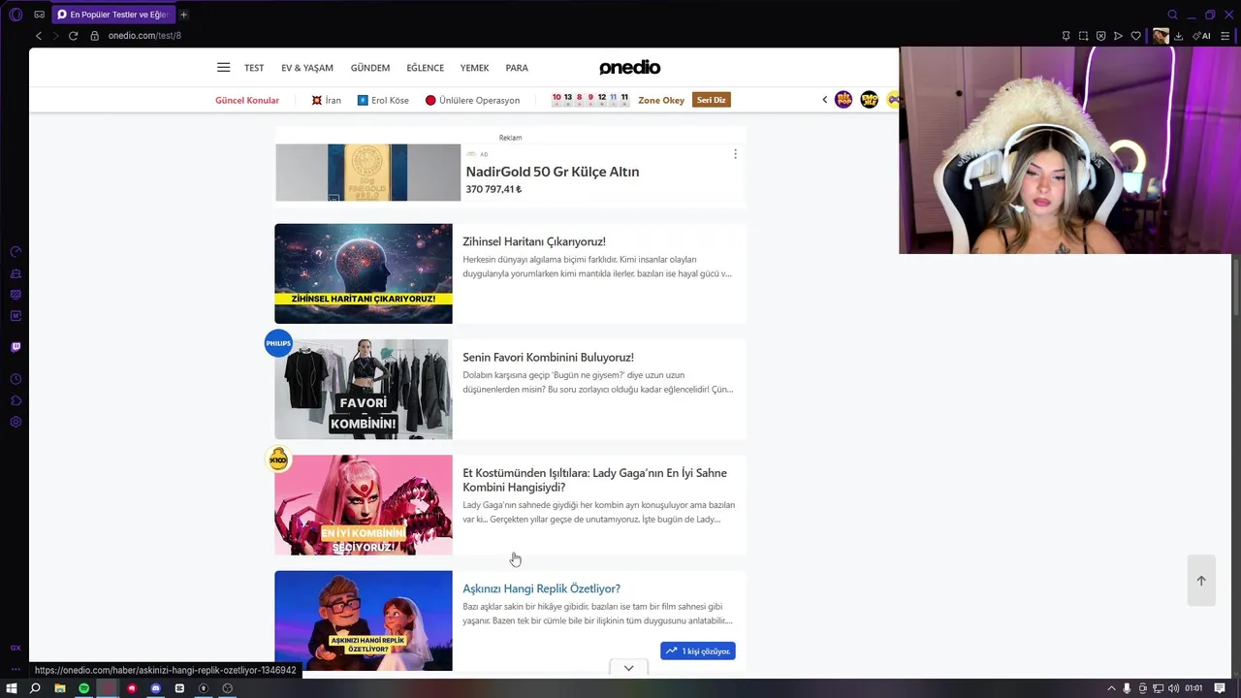
Task: Reload the onedio page
Action: click(73, 36)
